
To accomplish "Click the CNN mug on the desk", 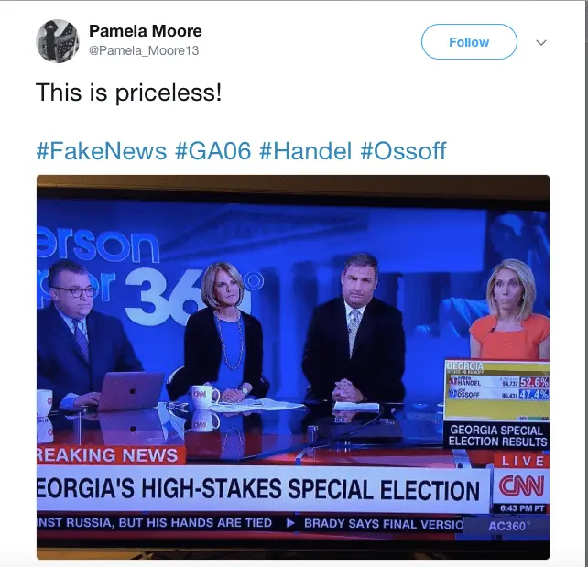I will (x=205, y=397).
